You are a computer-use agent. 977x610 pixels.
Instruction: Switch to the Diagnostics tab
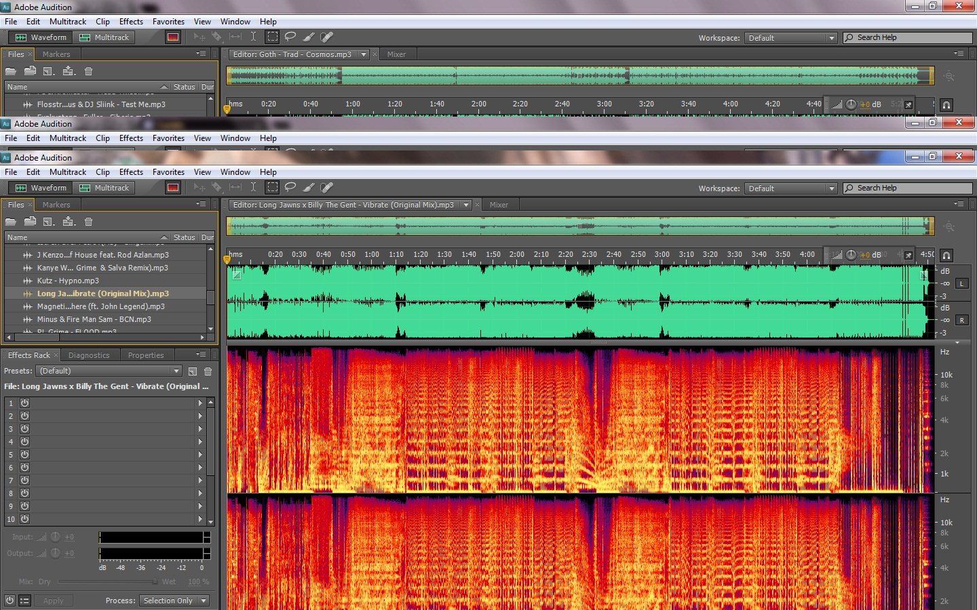pyautogui.click(x=89, y=355)
